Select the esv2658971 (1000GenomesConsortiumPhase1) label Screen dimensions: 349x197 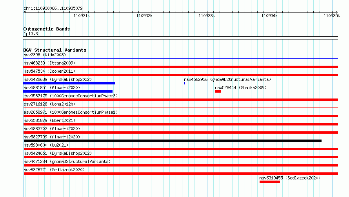pyautogui.click(x=71, y=112)
